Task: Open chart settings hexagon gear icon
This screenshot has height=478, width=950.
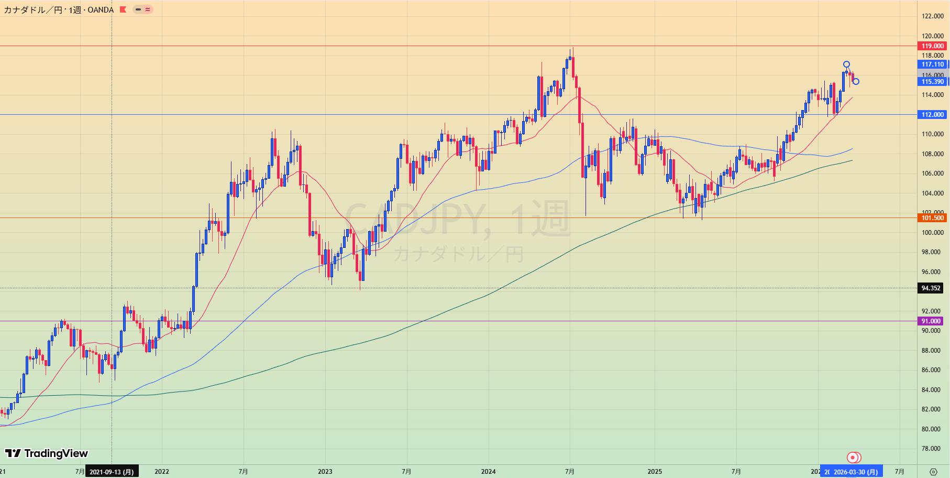Action: [x=933, y=472]
